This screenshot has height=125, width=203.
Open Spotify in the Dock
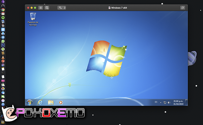pyautogui.click(x=3, y=17)
